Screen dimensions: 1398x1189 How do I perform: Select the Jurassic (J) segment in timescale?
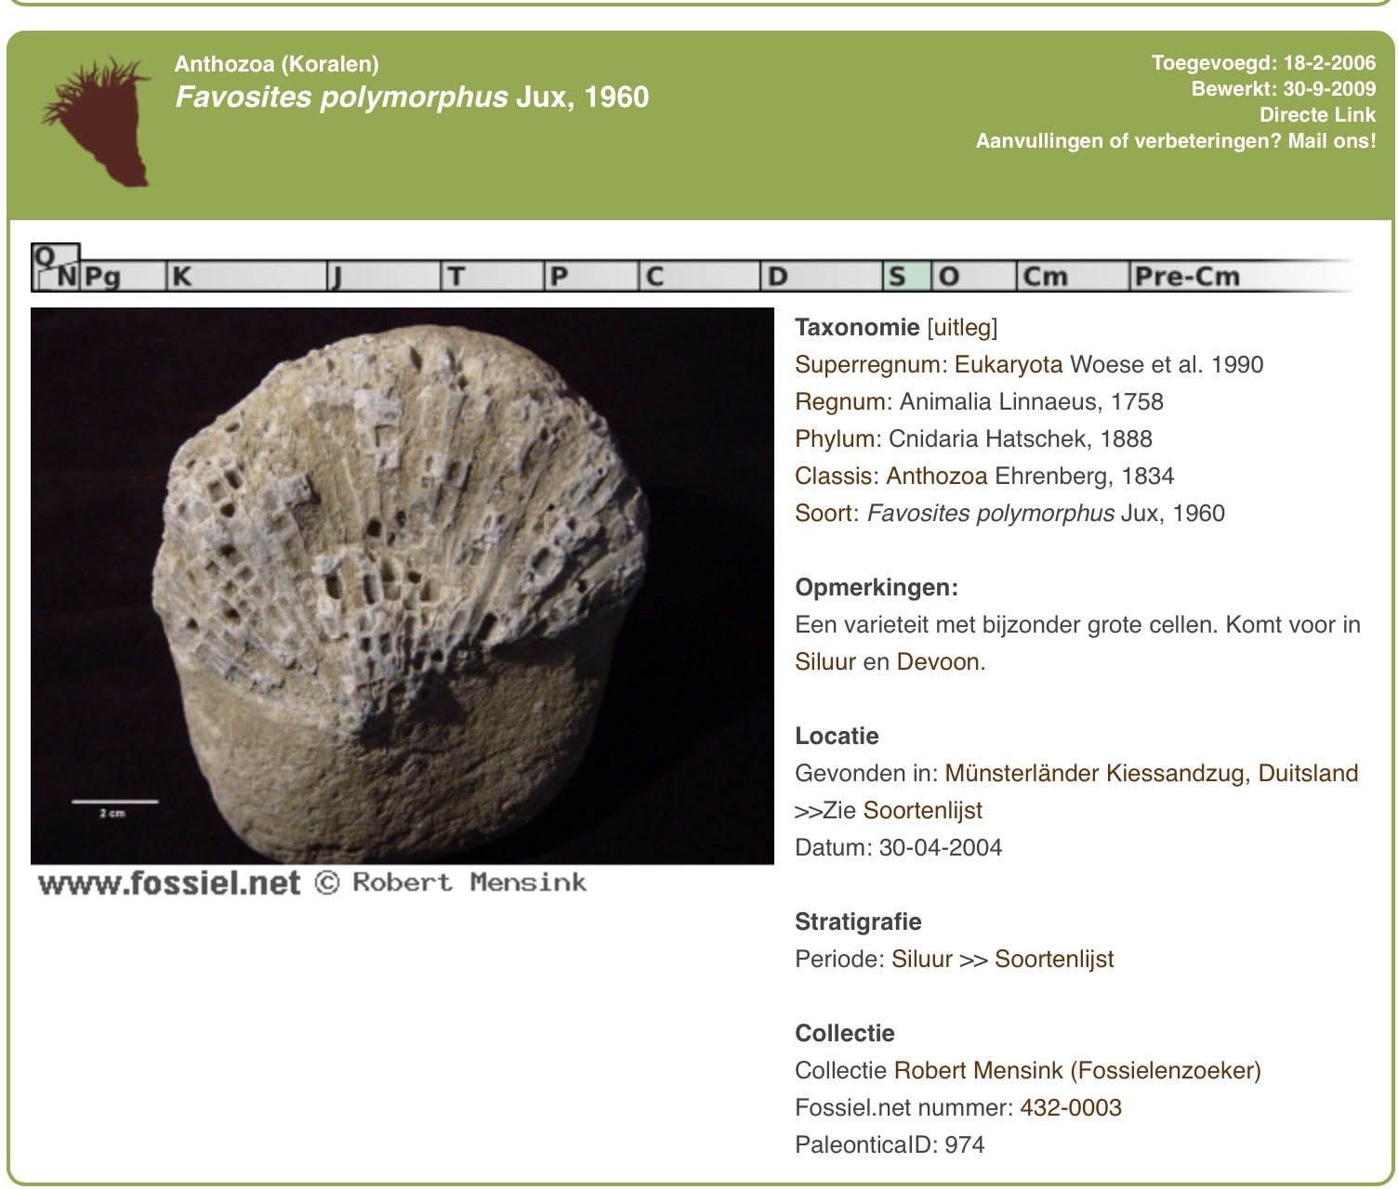coord(383,276)
